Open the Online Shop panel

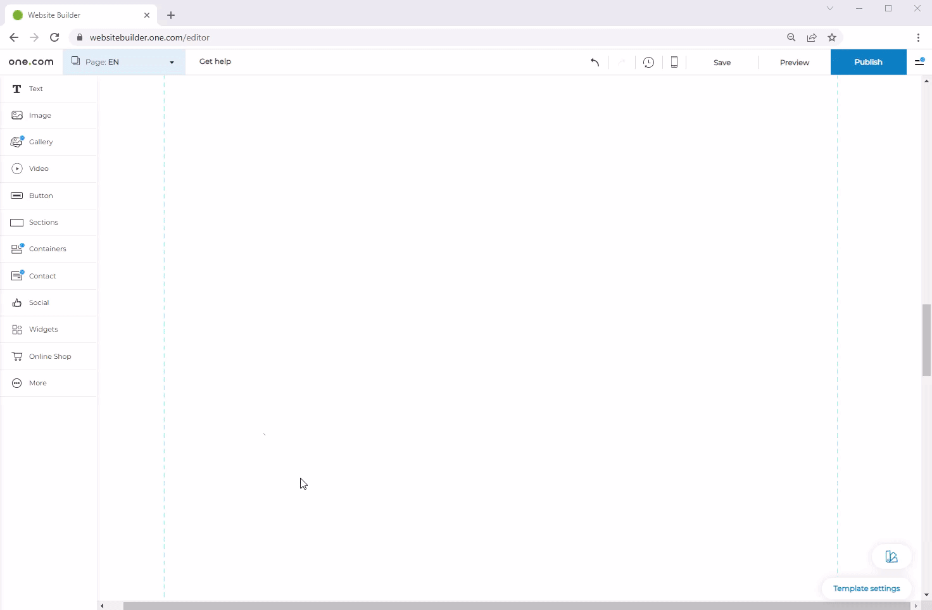point(49,356)
